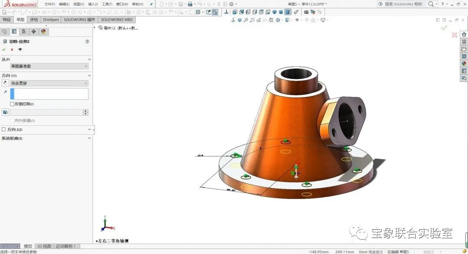Open the Options gear icon

click(231, 4)
